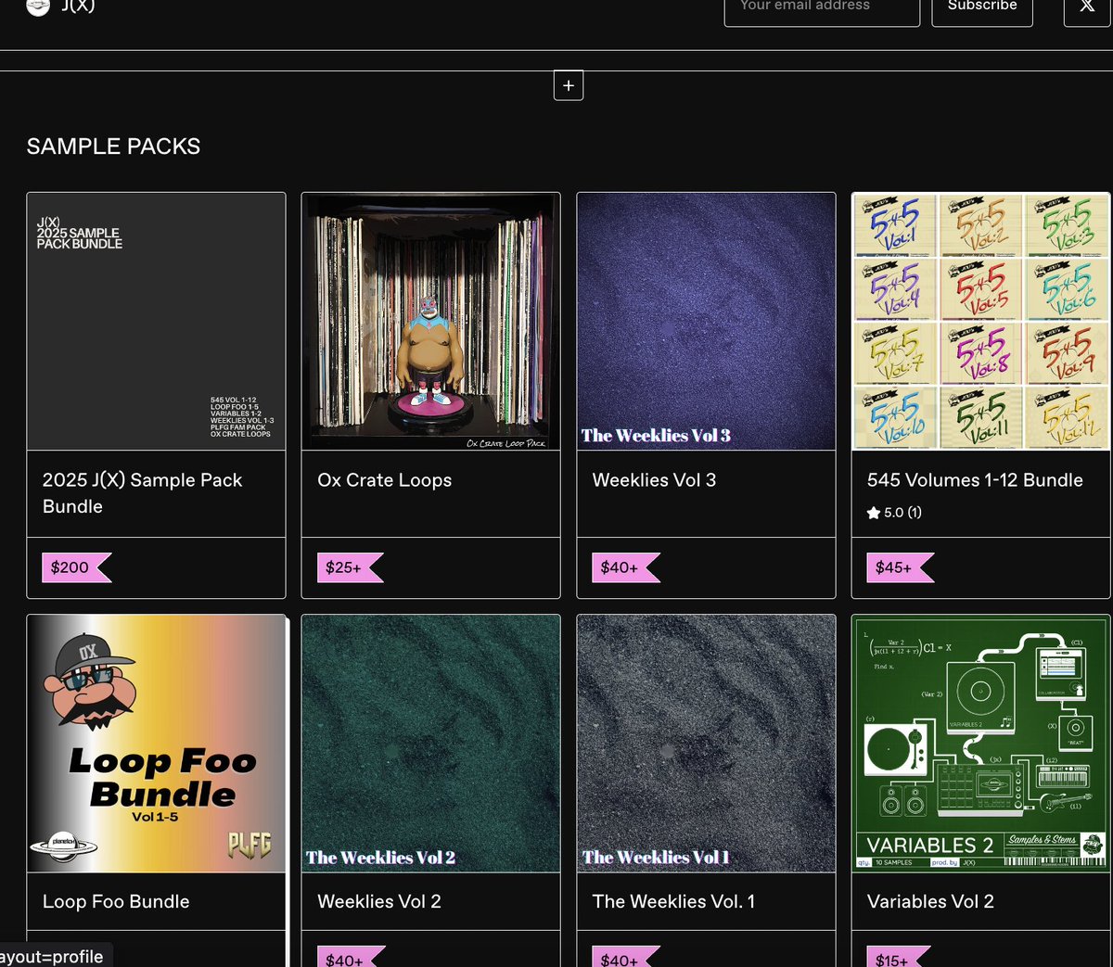This screenshot has height=967, width=1113.
Task: Click the $40+ price tag under Weeklies Vol 2
Action: (x=351, y=958)
